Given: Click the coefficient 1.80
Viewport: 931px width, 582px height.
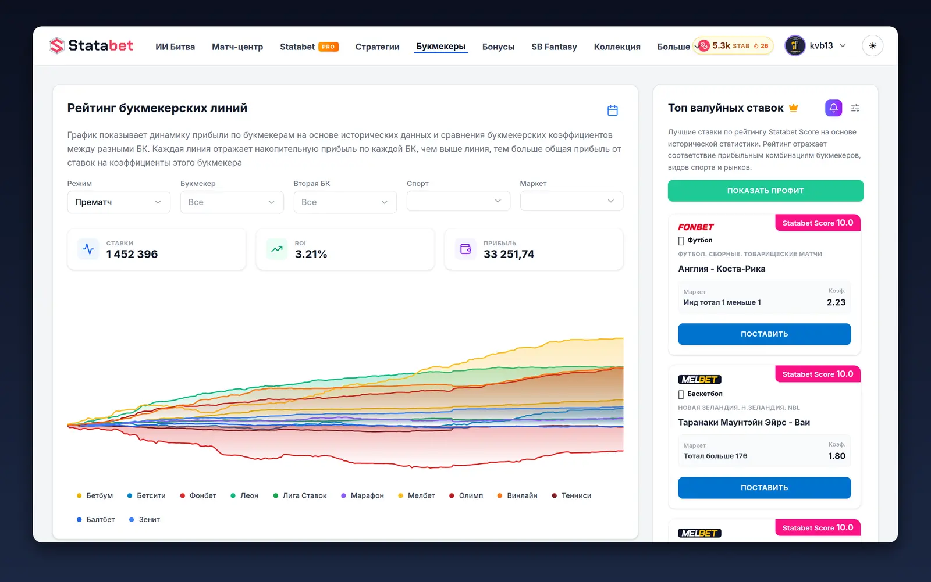Looking at the screenshot, I should [837, 456].
